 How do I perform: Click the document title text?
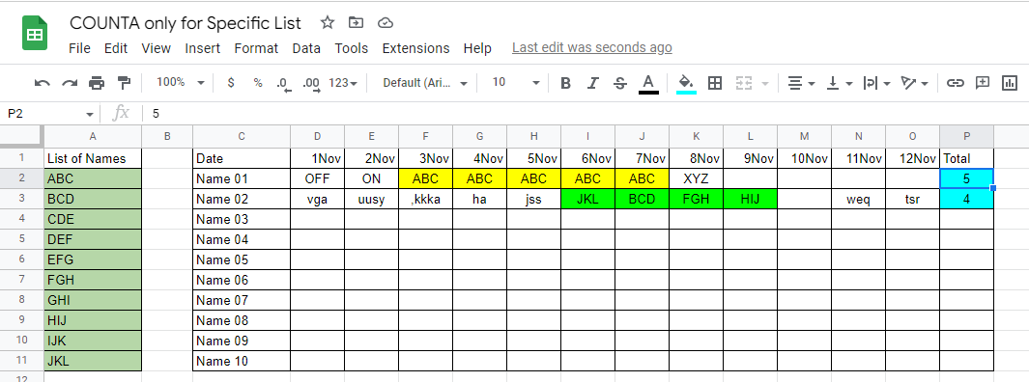(186, 23)
